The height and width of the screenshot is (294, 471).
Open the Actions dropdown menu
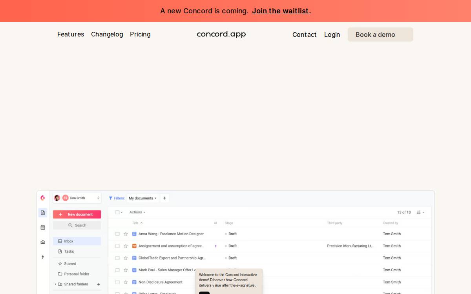137,212
